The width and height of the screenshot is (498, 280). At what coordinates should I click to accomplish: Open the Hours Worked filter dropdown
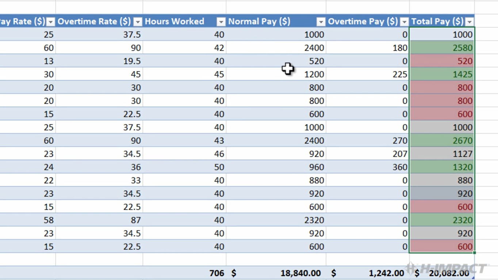(221, 22)
